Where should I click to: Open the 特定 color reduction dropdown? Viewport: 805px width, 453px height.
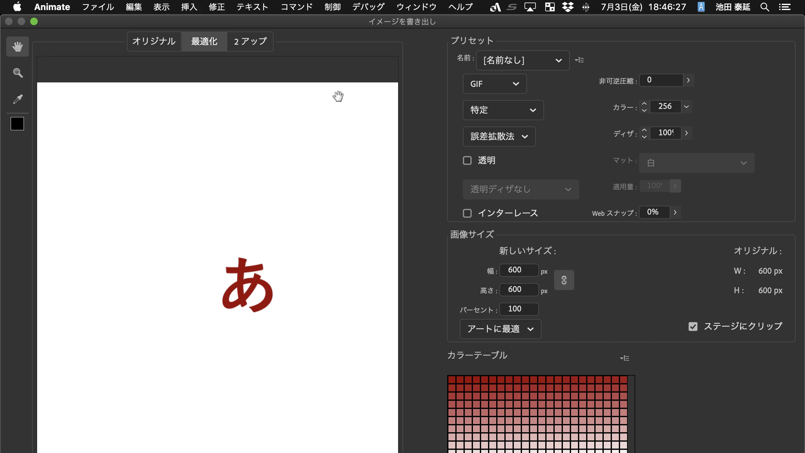coord(503,110)
